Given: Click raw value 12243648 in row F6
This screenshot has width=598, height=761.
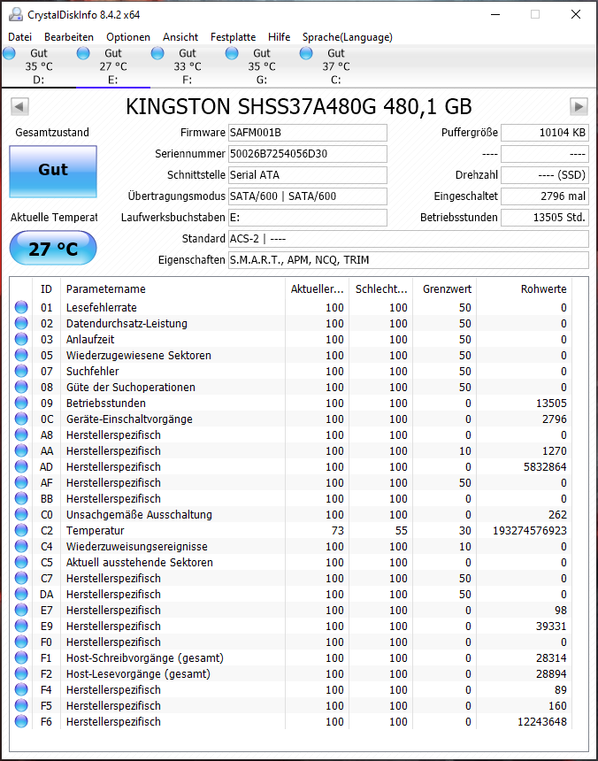Looking at the screenshot, I should 541,722.
